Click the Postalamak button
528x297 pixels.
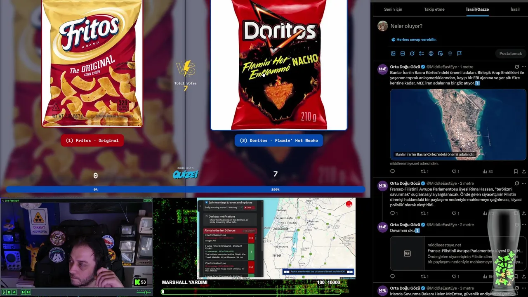[x=511, y=54]
